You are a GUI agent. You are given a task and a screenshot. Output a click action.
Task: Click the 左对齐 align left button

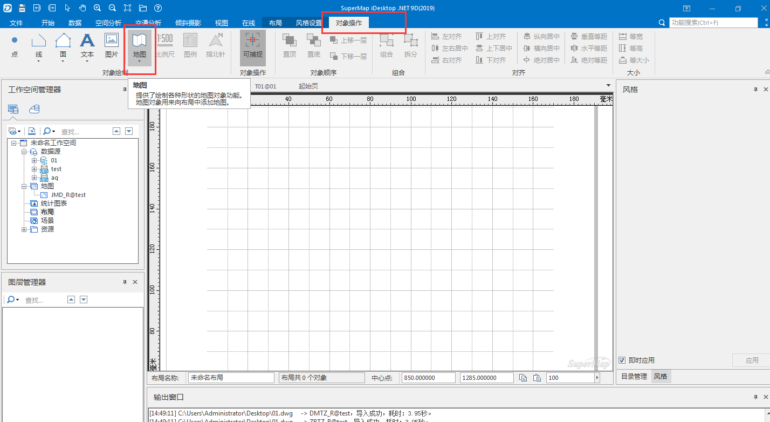point(447,36)
